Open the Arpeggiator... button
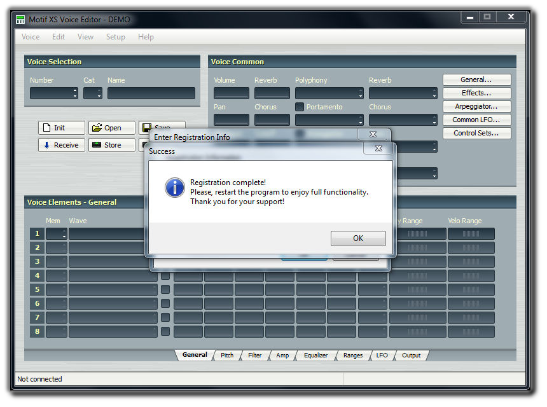Viewport: 547px width, 407px height. coord(477,106)
